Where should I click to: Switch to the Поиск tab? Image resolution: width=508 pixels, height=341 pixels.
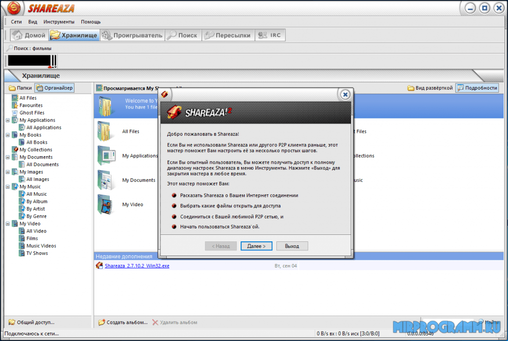tap(183, 35)
